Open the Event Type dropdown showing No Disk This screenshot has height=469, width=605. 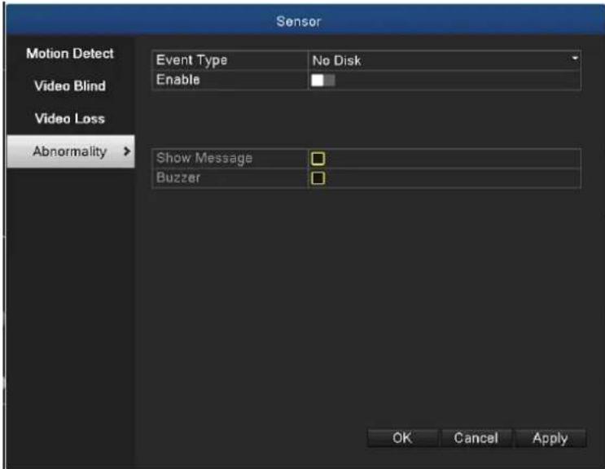[445, 60]
